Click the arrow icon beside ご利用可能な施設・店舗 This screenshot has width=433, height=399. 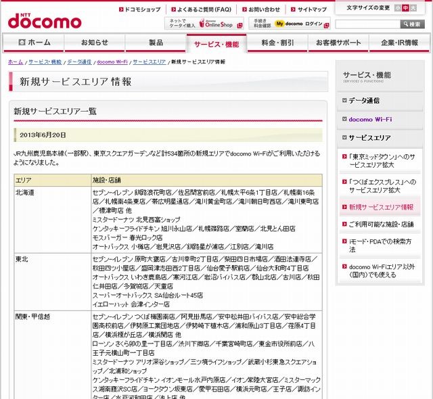(x=344, y=224)
